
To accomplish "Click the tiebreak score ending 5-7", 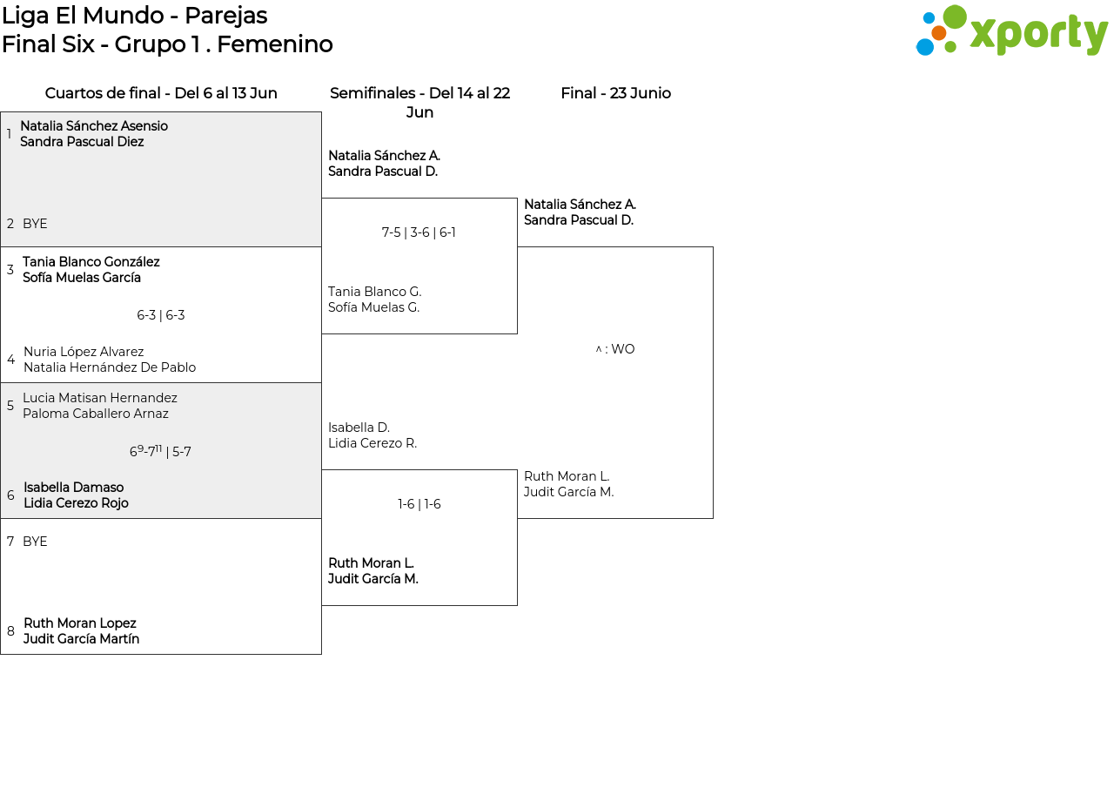I will click(x=160, y=452).
